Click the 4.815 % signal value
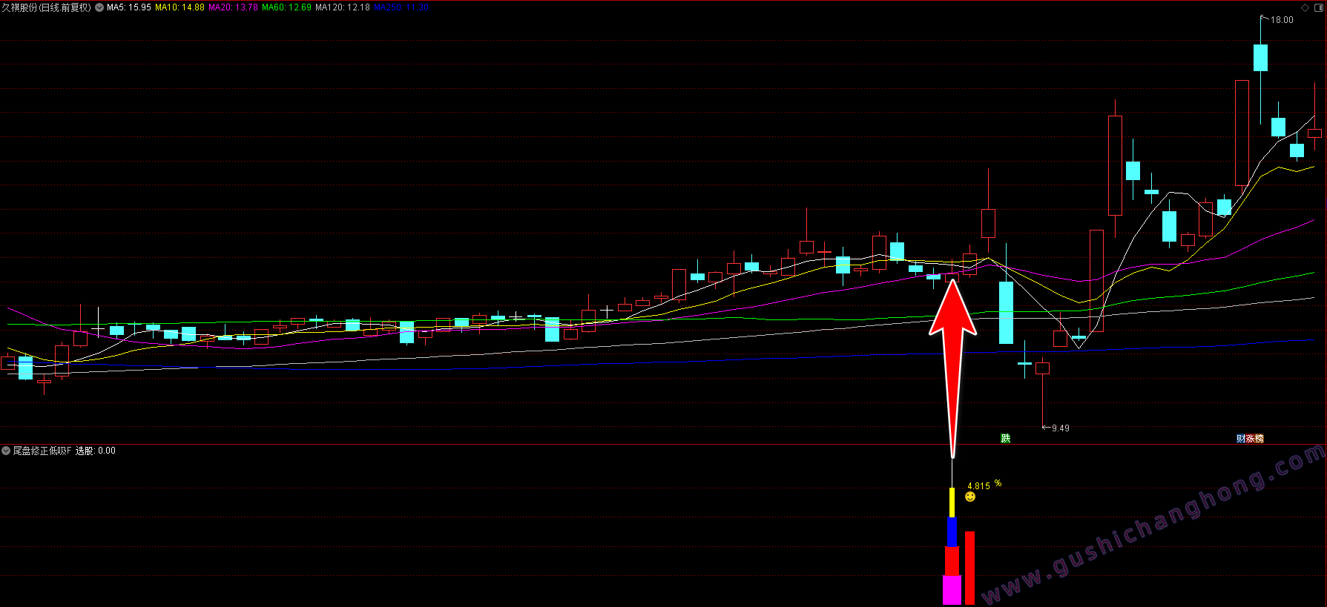The image size is (1327, 607). [x=984, y=485]
